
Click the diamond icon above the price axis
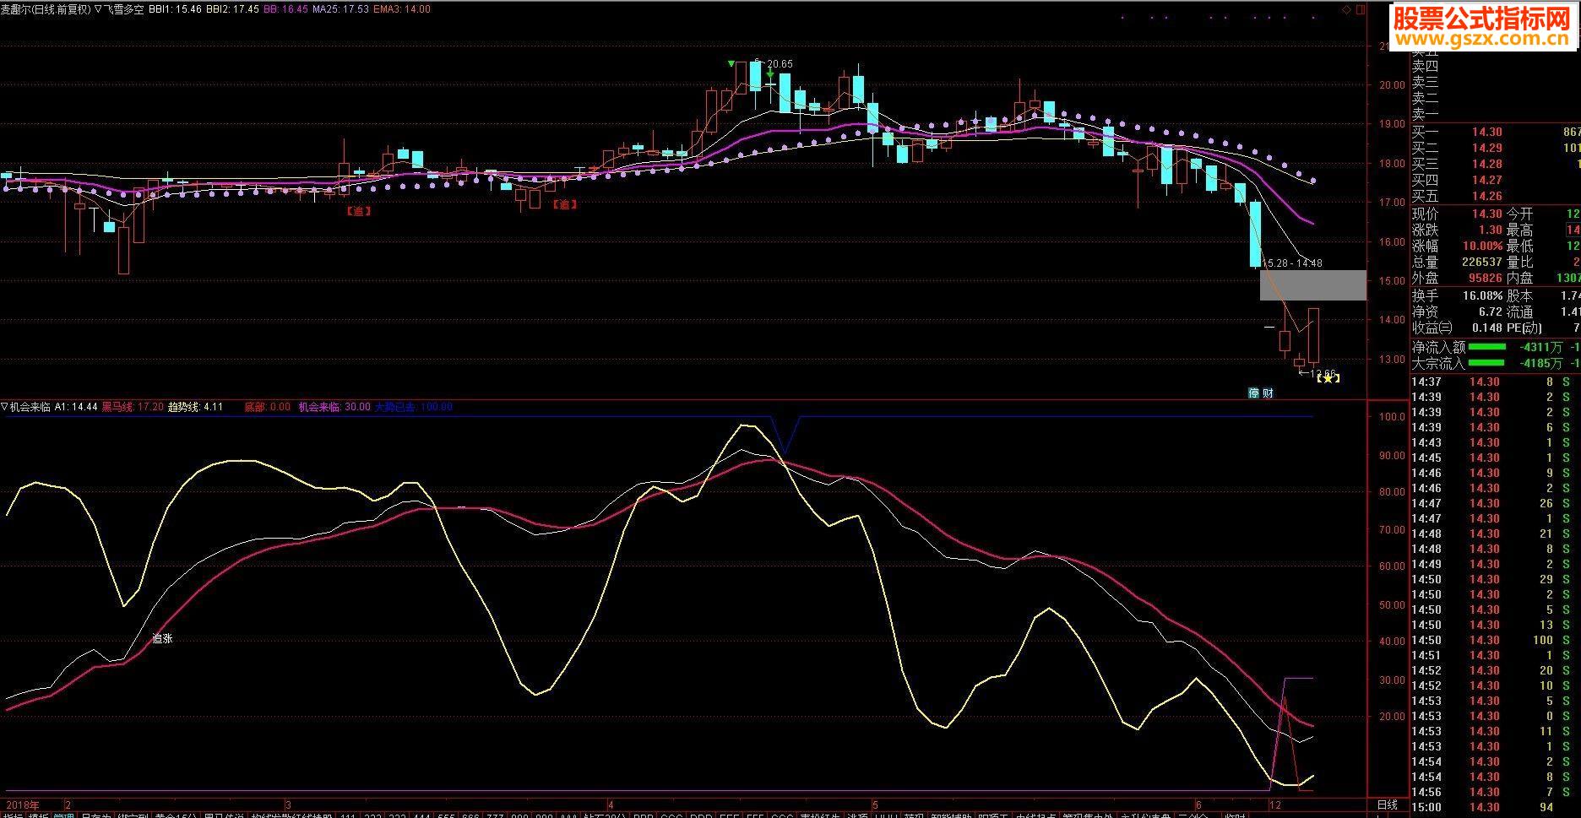1346,9
